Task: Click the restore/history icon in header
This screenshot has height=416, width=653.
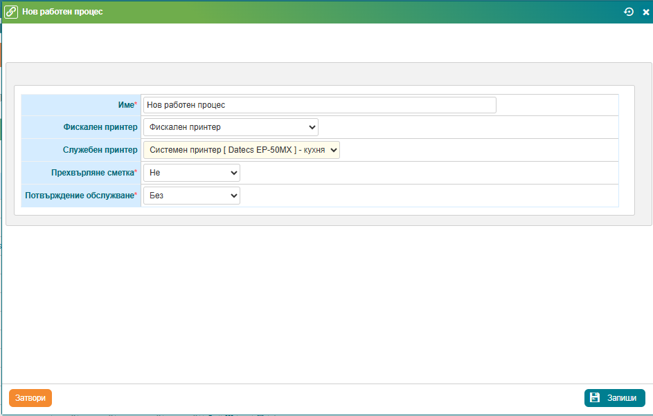Action: tap(629, 12)
